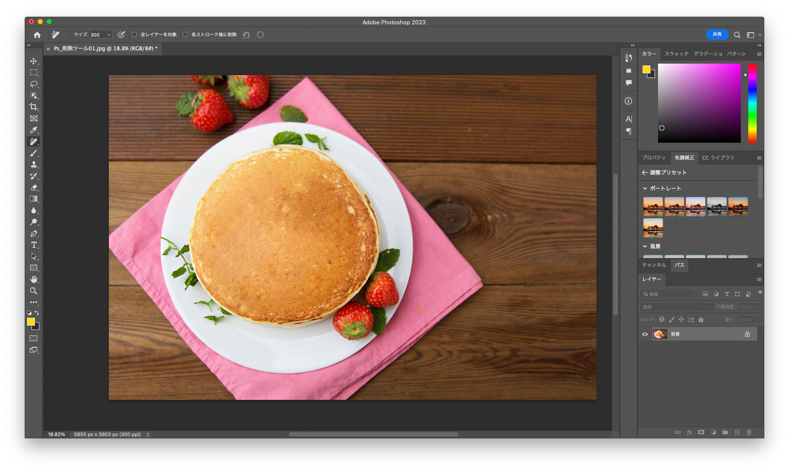Open the チャンネル tab
Image resolution: width=789 pixels, height=471 pixels.
click(x=654, y=265)
